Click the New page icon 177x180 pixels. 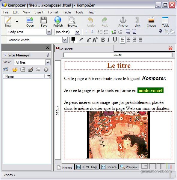tap(8, 22)
